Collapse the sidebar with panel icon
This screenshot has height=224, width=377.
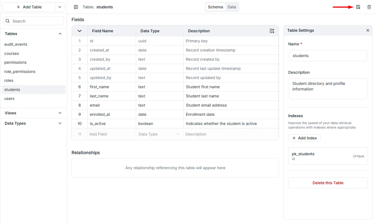[x=76, y=7]
